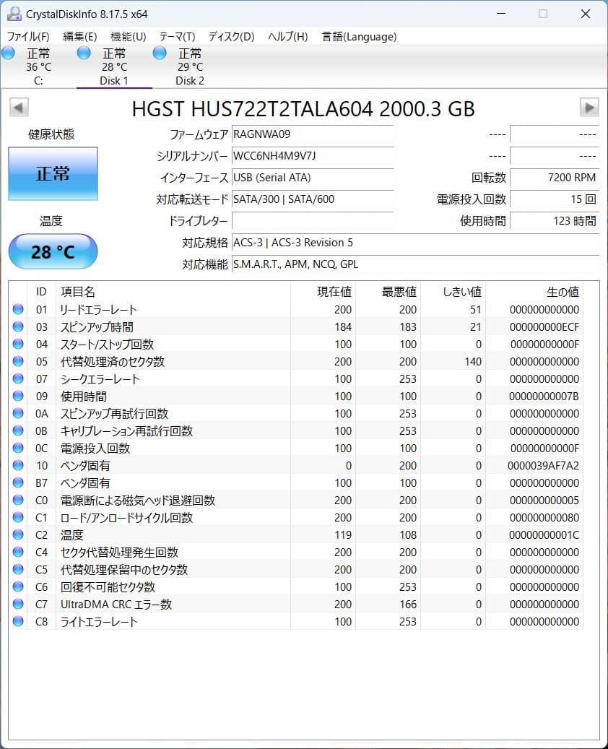The height and width of the screenshot is (749, 608).
Task: Click the status LED for 温度 attribute C2
Action: 17,534
